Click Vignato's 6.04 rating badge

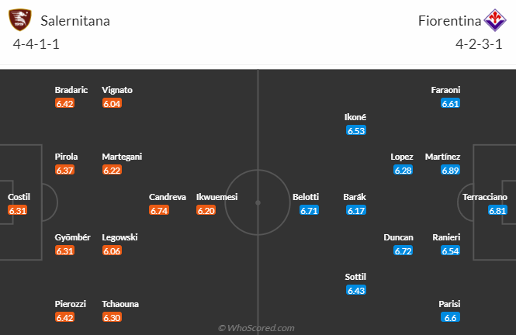click(113, 103)
